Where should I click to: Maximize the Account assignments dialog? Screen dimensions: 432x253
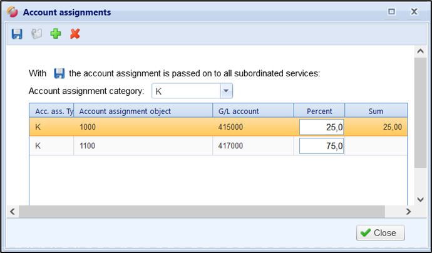392,12
